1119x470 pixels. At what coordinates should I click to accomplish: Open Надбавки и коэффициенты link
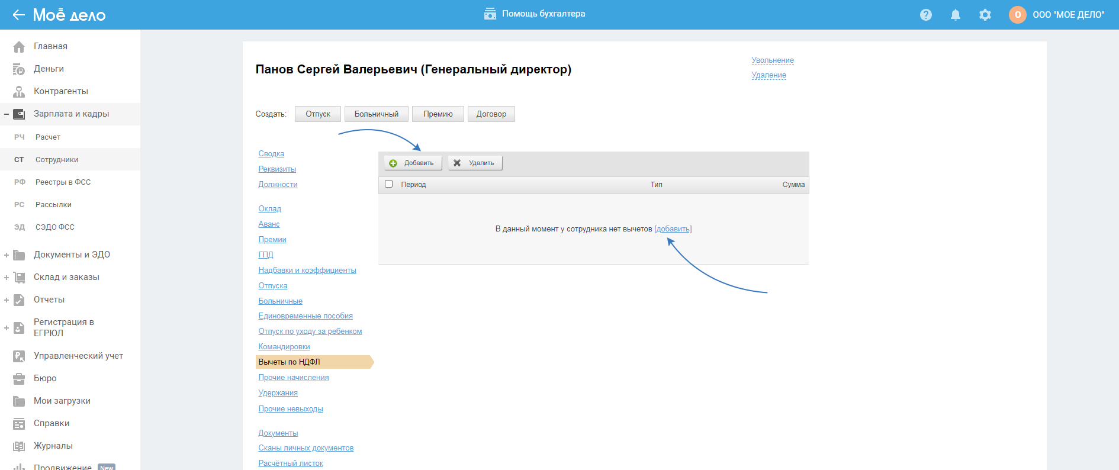point(307,270)
